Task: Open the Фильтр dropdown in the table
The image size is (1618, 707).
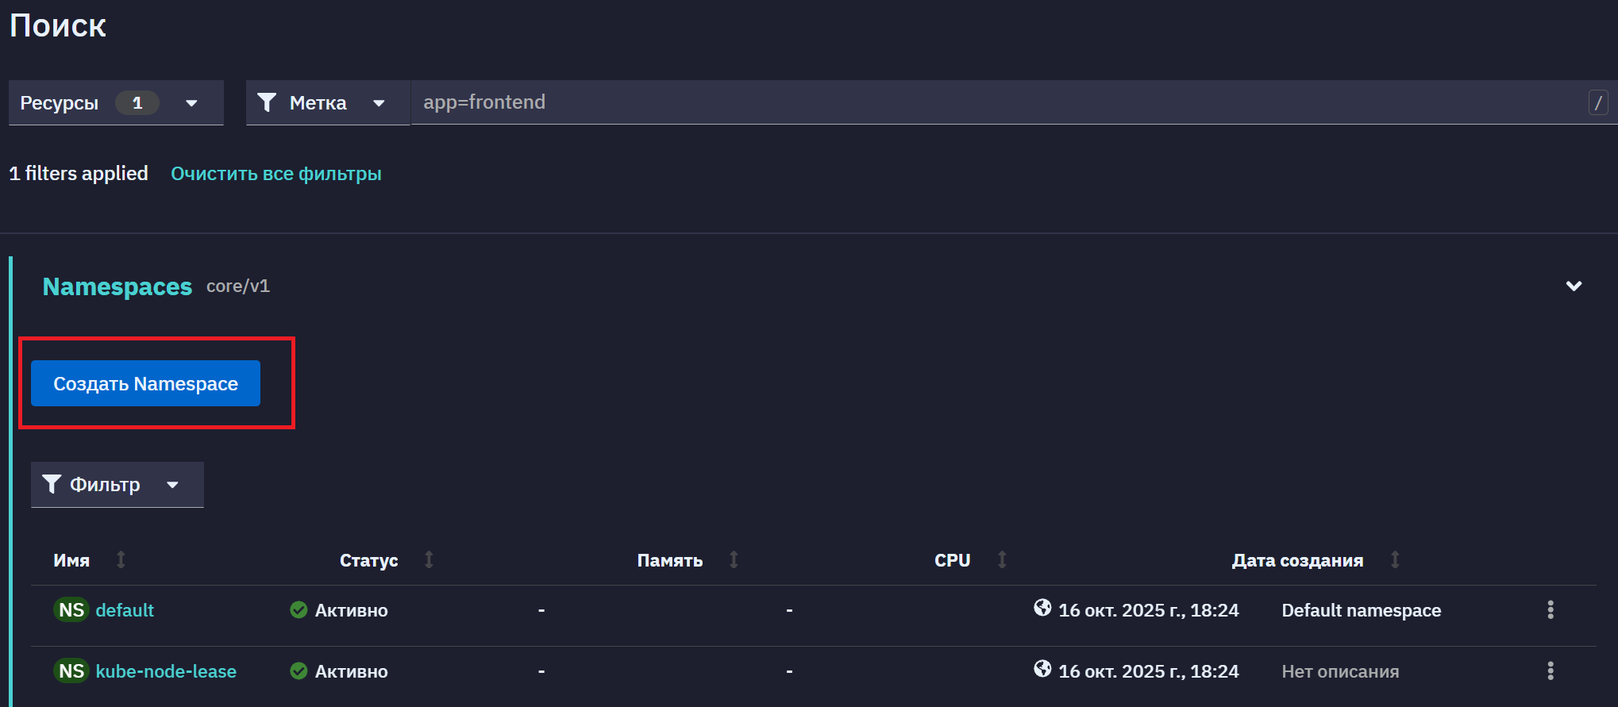Action: (117, 484)
